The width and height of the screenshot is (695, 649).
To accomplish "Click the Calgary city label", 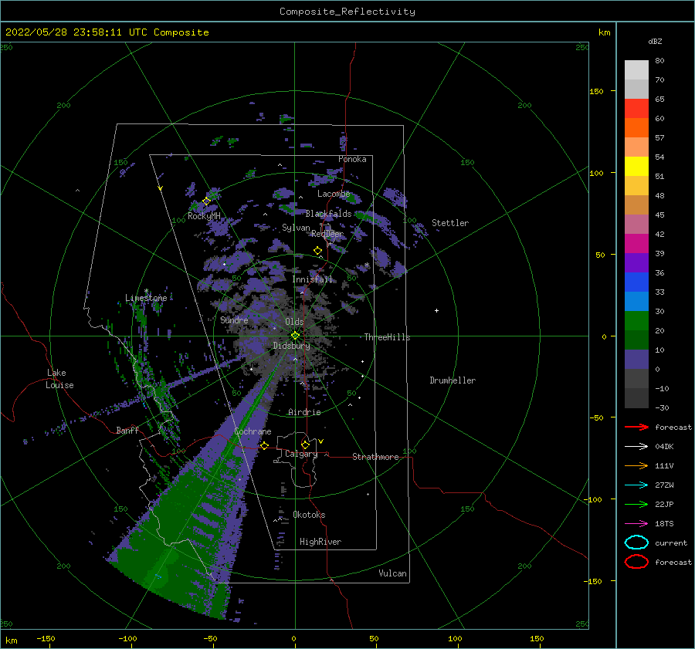I will pyautogui.click(x=301, y=454).
